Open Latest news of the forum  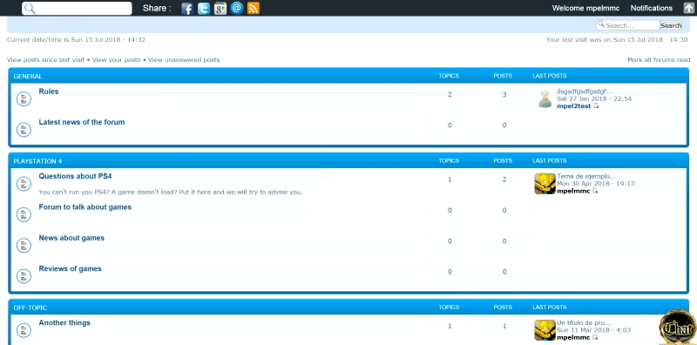[x=82, y=122]
